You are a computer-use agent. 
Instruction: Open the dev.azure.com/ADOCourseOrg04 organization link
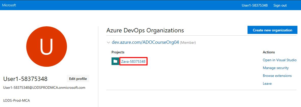pos(145,42)
